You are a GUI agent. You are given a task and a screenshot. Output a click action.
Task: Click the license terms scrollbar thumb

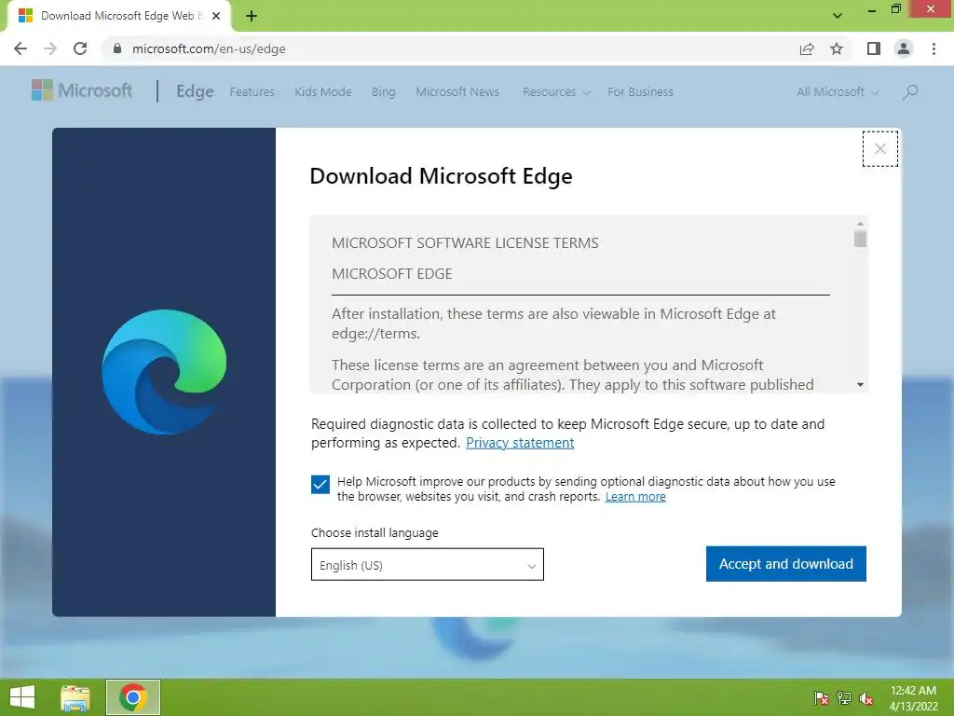coord(860,238)
